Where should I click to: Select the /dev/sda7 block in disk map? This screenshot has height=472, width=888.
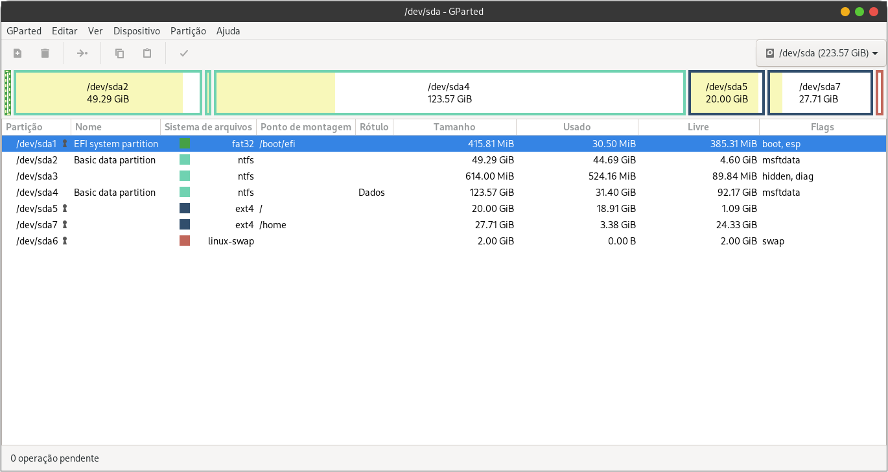pyautogui.click(x=820, y=93)
